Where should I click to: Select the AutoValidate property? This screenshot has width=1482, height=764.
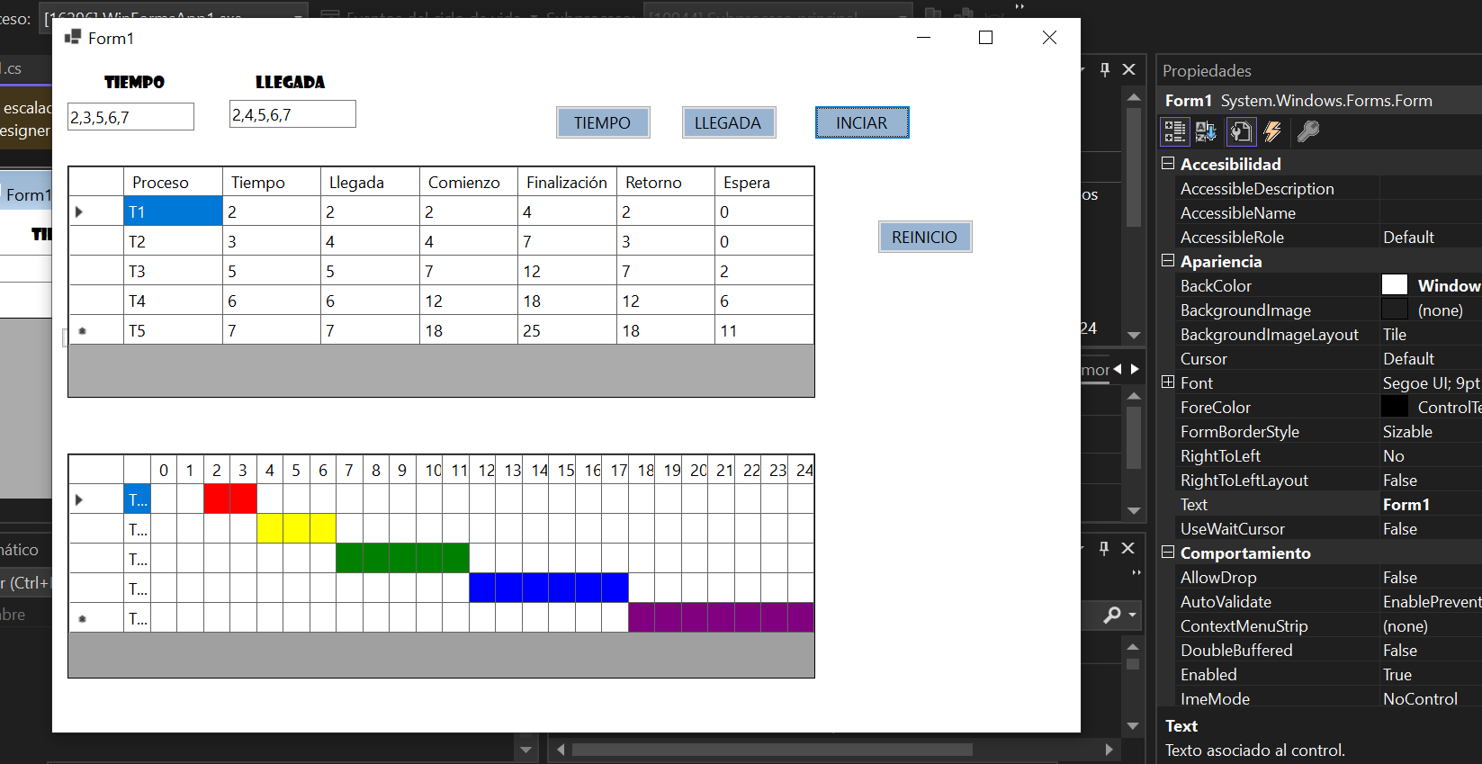pos(1279,601)
